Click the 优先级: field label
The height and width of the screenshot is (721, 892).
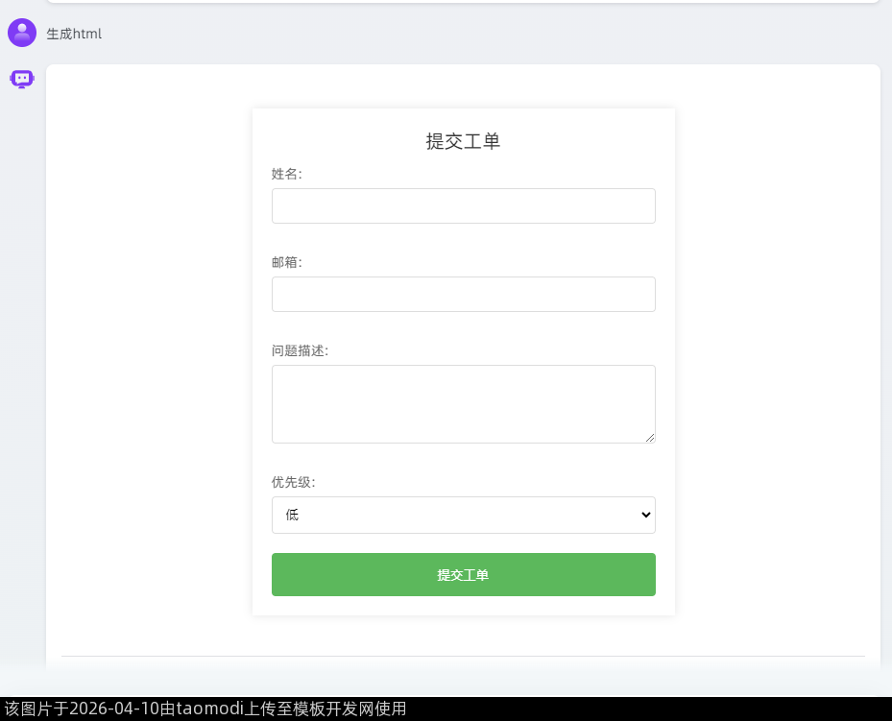coord(293,482)
